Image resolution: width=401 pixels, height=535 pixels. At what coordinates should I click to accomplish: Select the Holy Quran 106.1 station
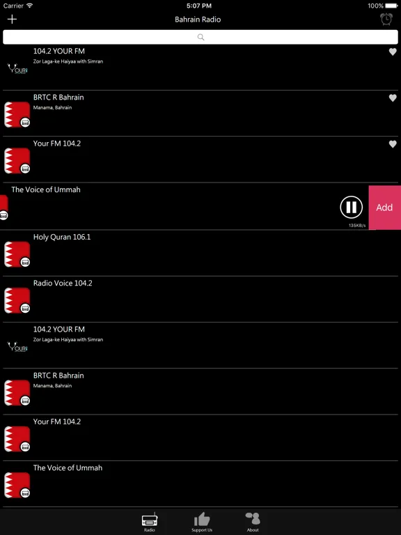pos(200,253)
